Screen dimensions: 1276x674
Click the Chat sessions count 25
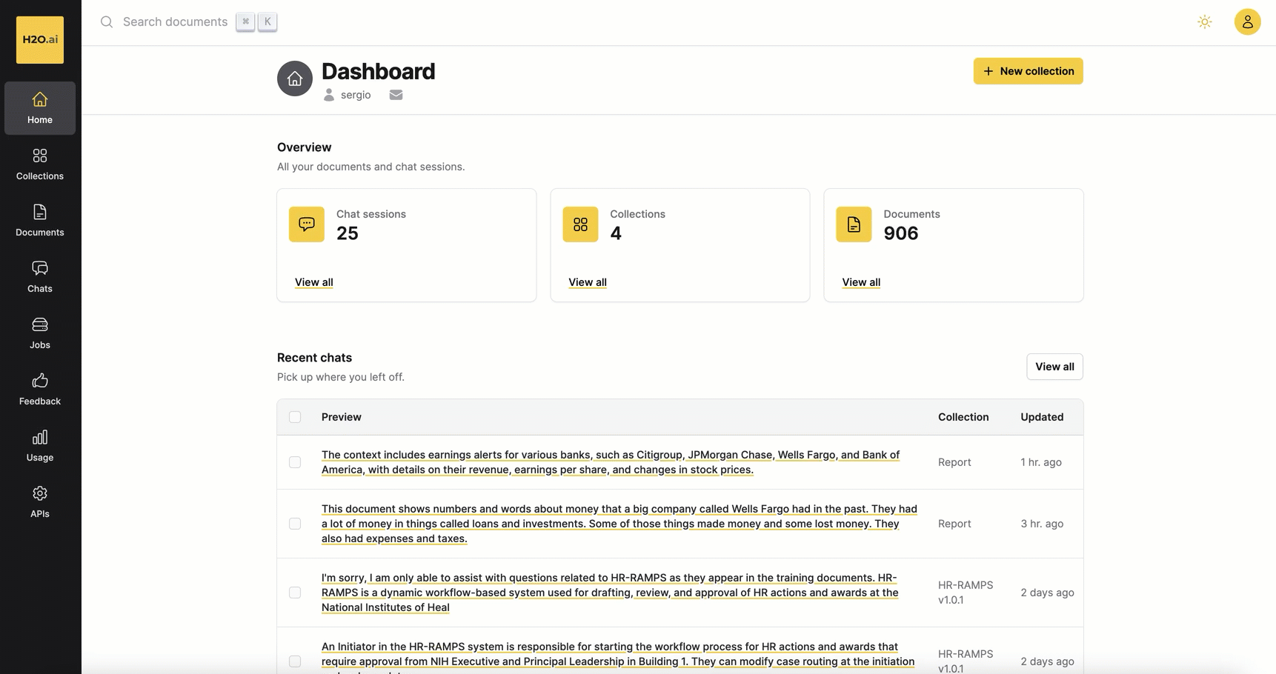(348, 233)
